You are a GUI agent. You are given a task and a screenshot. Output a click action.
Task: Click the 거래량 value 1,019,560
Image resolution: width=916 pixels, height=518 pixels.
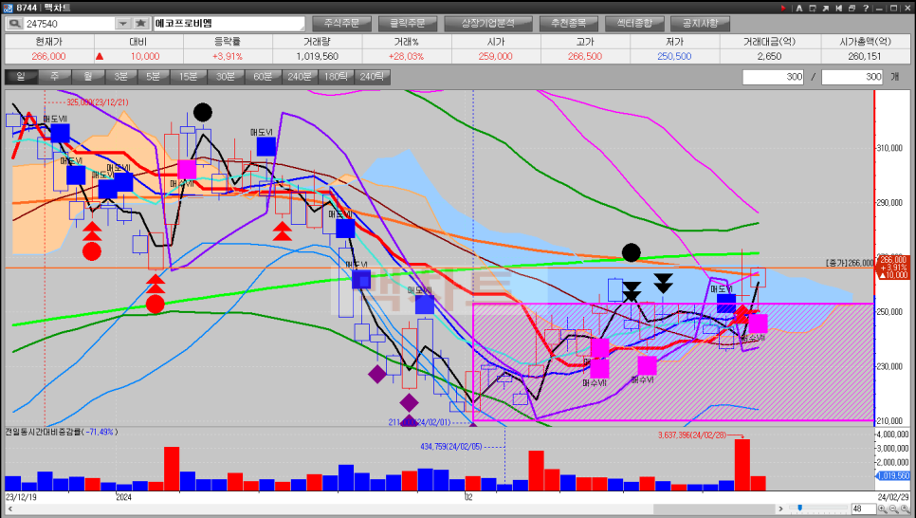(317, 56)
